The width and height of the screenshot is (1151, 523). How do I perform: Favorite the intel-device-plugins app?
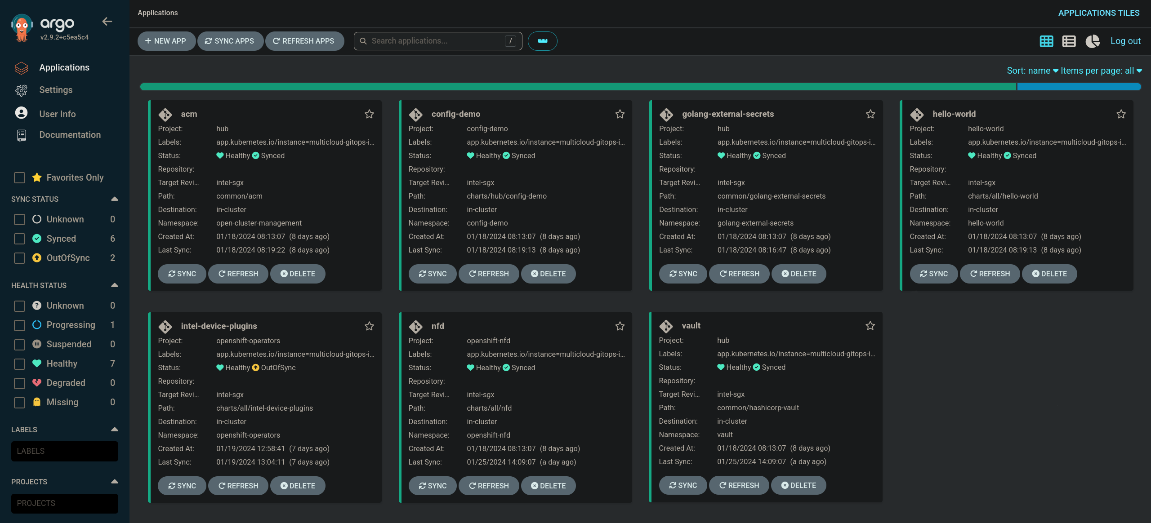pos(369,326)
